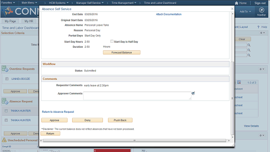Viewport: 270px width, 152px height.
Task: Click the Help question mark icon
Action: [x=258, y=27]
